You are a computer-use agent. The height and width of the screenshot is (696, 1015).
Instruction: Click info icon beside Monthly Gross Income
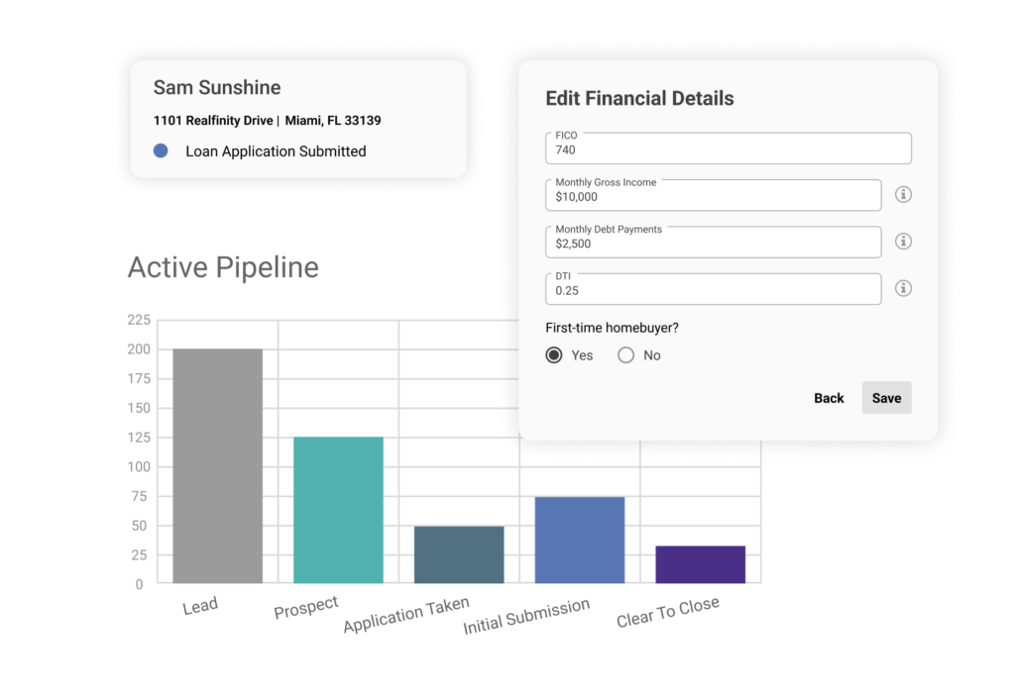pyautogui.click(x=903, y=194)
